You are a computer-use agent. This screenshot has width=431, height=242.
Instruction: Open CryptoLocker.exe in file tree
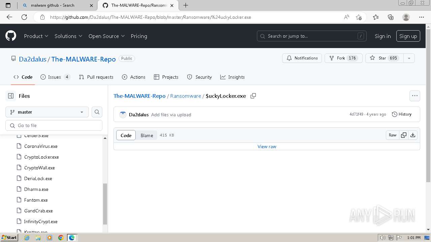tap(41, 157)
